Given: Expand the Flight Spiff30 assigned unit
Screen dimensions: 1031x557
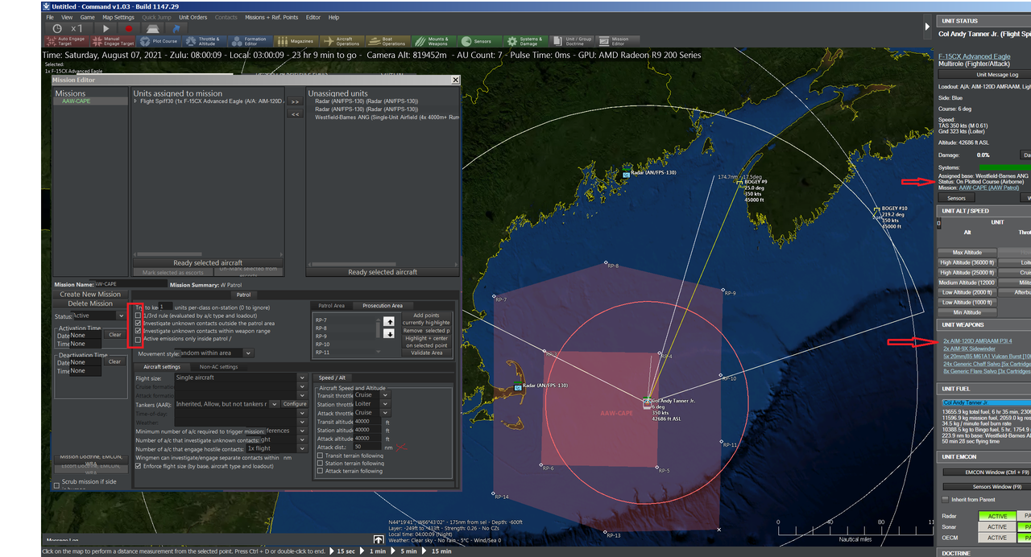Looking at the screenshot, I should tap(135, 101).
